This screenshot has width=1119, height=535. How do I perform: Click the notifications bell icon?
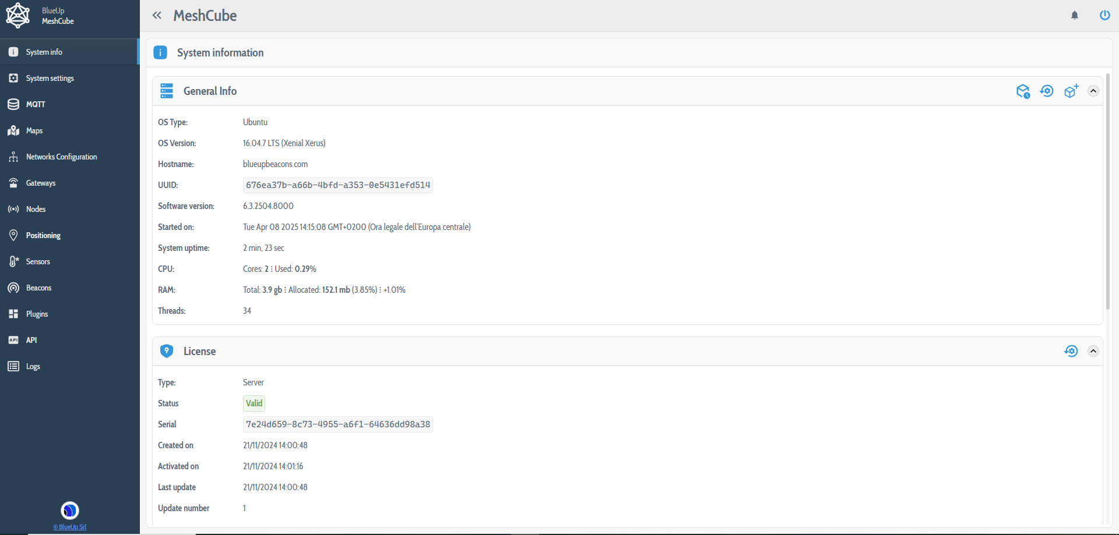pyautogui.click(x=1075, y=16)
